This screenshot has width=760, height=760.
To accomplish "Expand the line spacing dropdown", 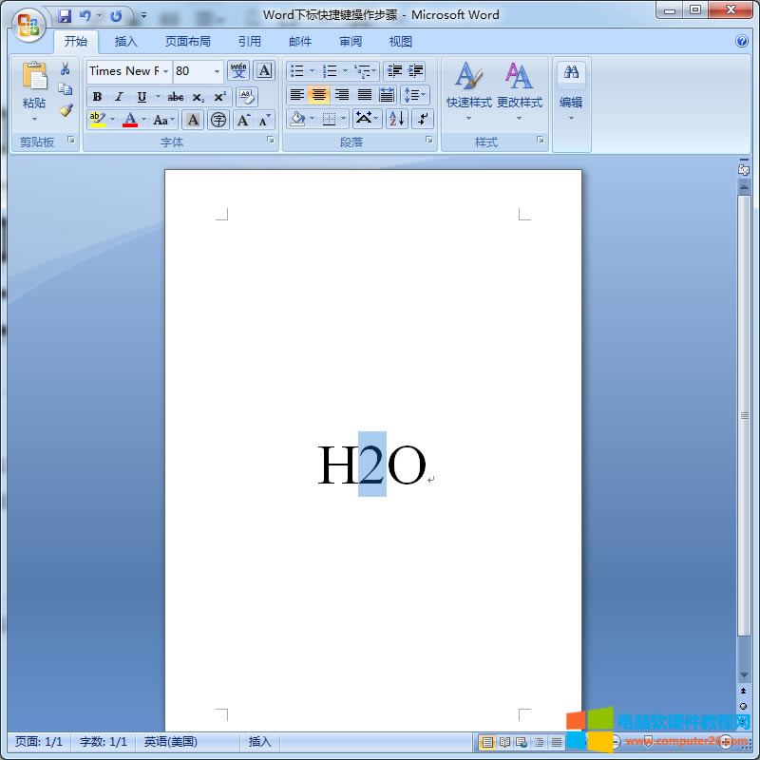I will click(415, 95).
